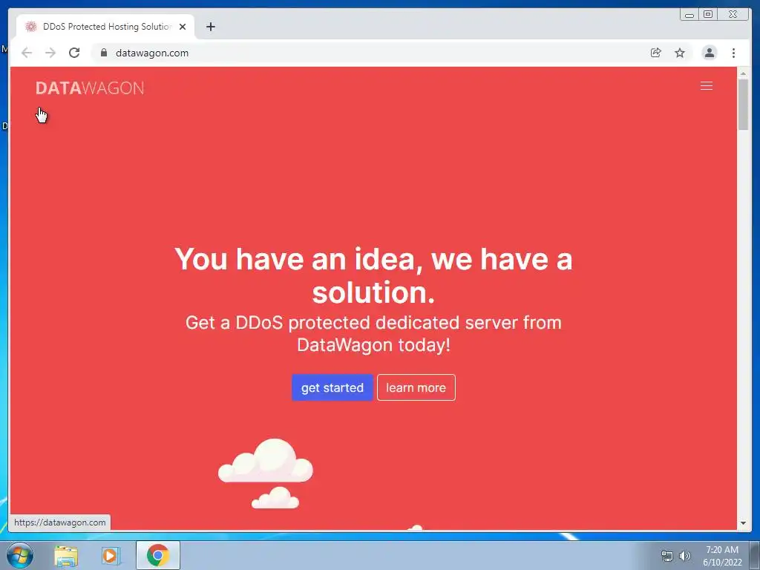View site security lock info
The width and height of the screenshot is (760, 570).
pos(104,53)
